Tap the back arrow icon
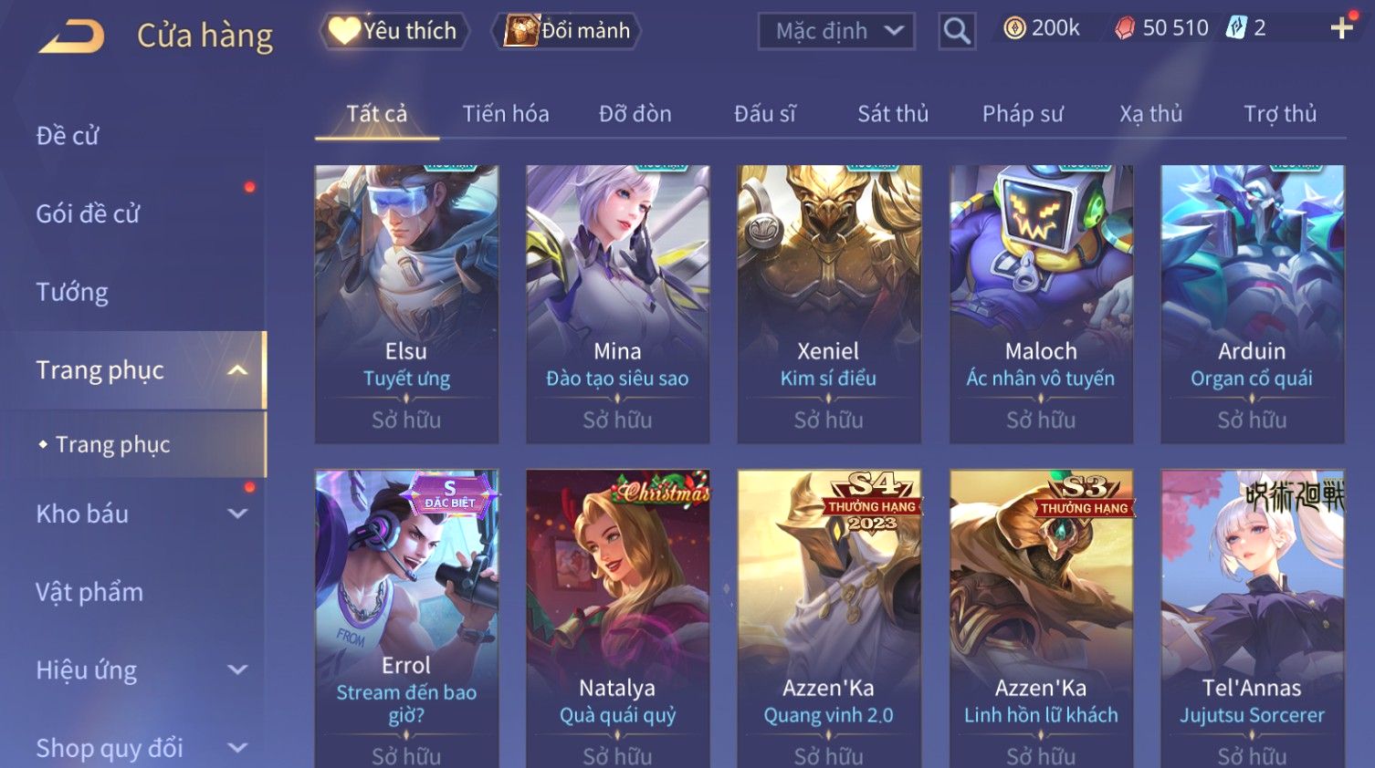1375x768 pixels. [x=71, y=36]
